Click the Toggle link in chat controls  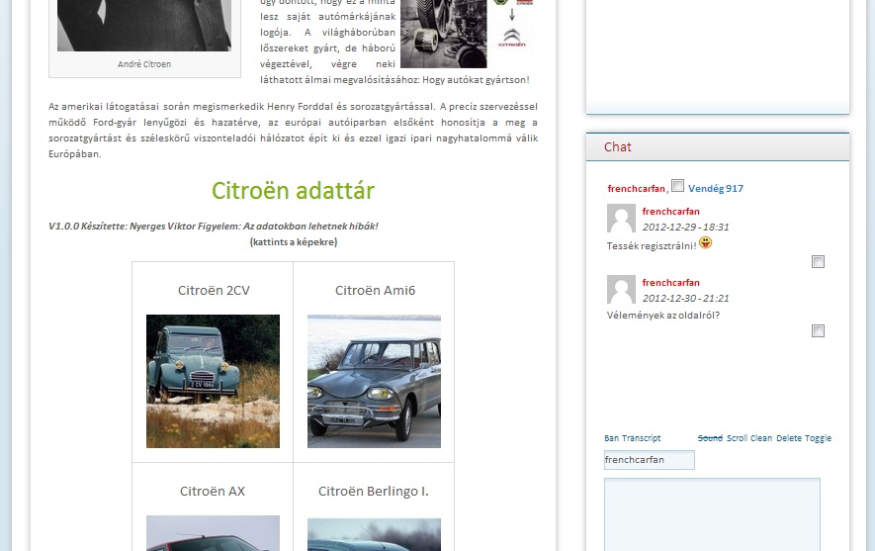click(x=819, y=438)
